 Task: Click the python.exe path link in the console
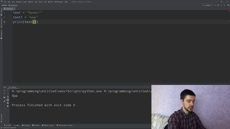pos(57,91)
